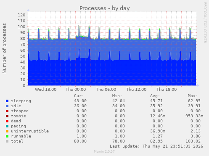Click the paging legend color swatch
209x156 pixels.
[7, 126]
